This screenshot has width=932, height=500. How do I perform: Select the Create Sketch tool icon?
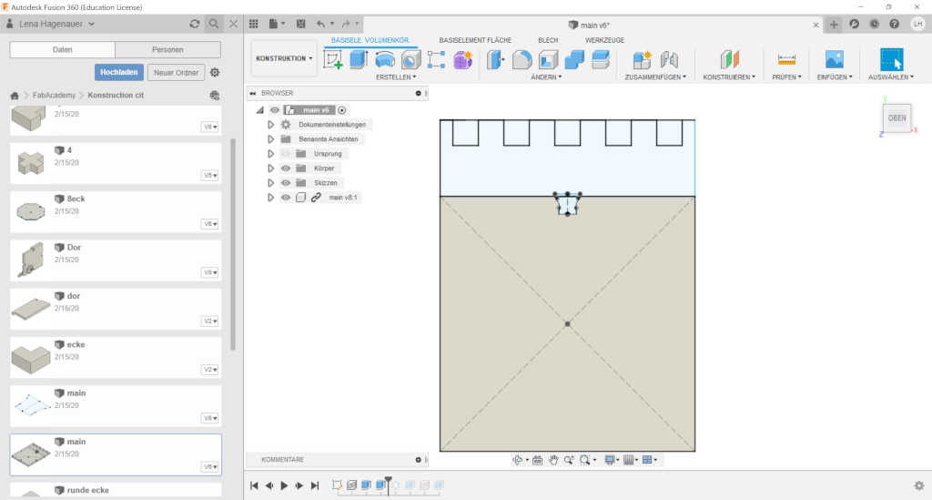[x=333, y=60]
